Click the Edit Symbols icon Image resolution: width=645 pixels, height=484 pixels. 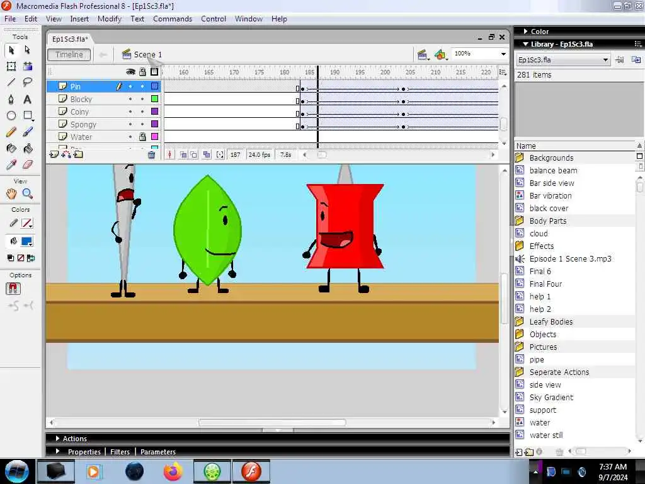440,54
